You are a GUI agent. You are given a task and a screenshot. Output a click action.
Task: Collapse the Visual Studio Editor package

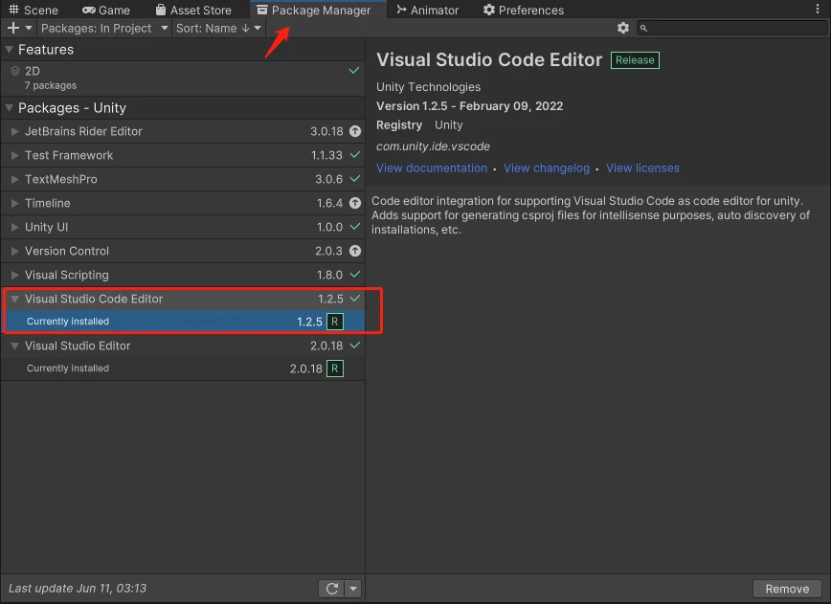pyautogui.click(x=15, y=346)
